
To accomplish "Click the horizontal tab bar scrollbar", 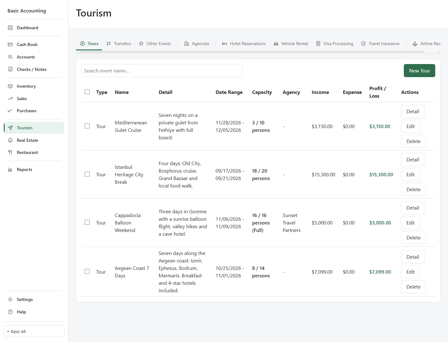I will [252, 52].
